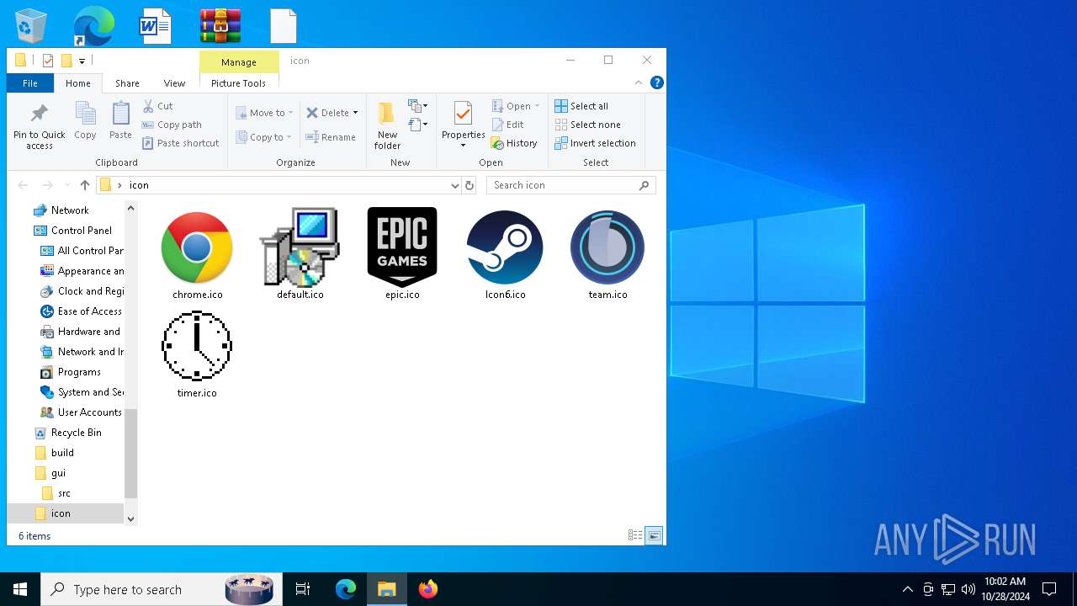Open Clock and Region tree item
The height and width of the screenshot is (606, 1077).
tap(82, 291)
